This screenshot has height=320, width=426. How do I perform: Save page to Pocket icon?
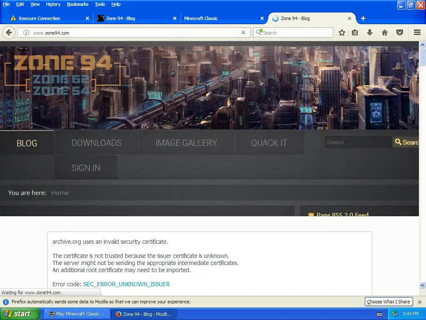pyautogui.click(x=400, y=32)
